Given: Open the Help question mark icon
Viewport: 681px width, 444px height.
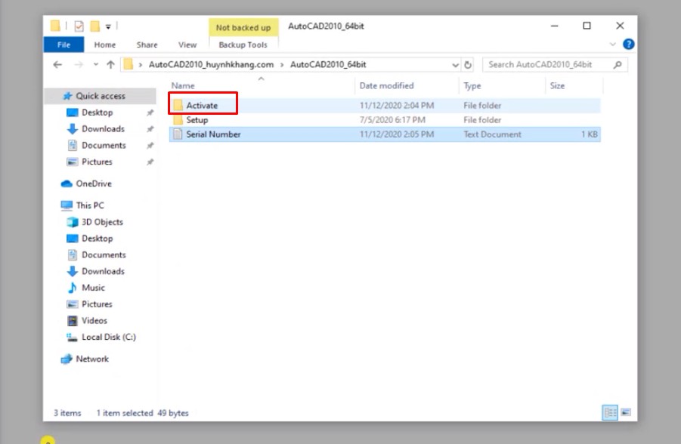Looking at the screenshot, I should (628, 45).
